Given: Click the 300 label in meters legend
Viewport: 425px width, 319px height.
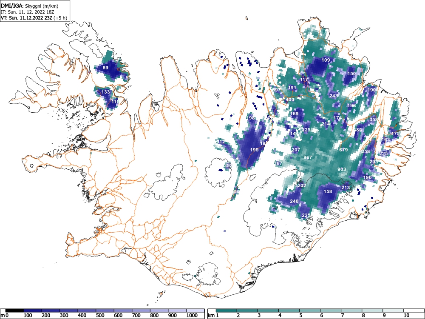Looking at the screenshot, I should tap(64, 316).
